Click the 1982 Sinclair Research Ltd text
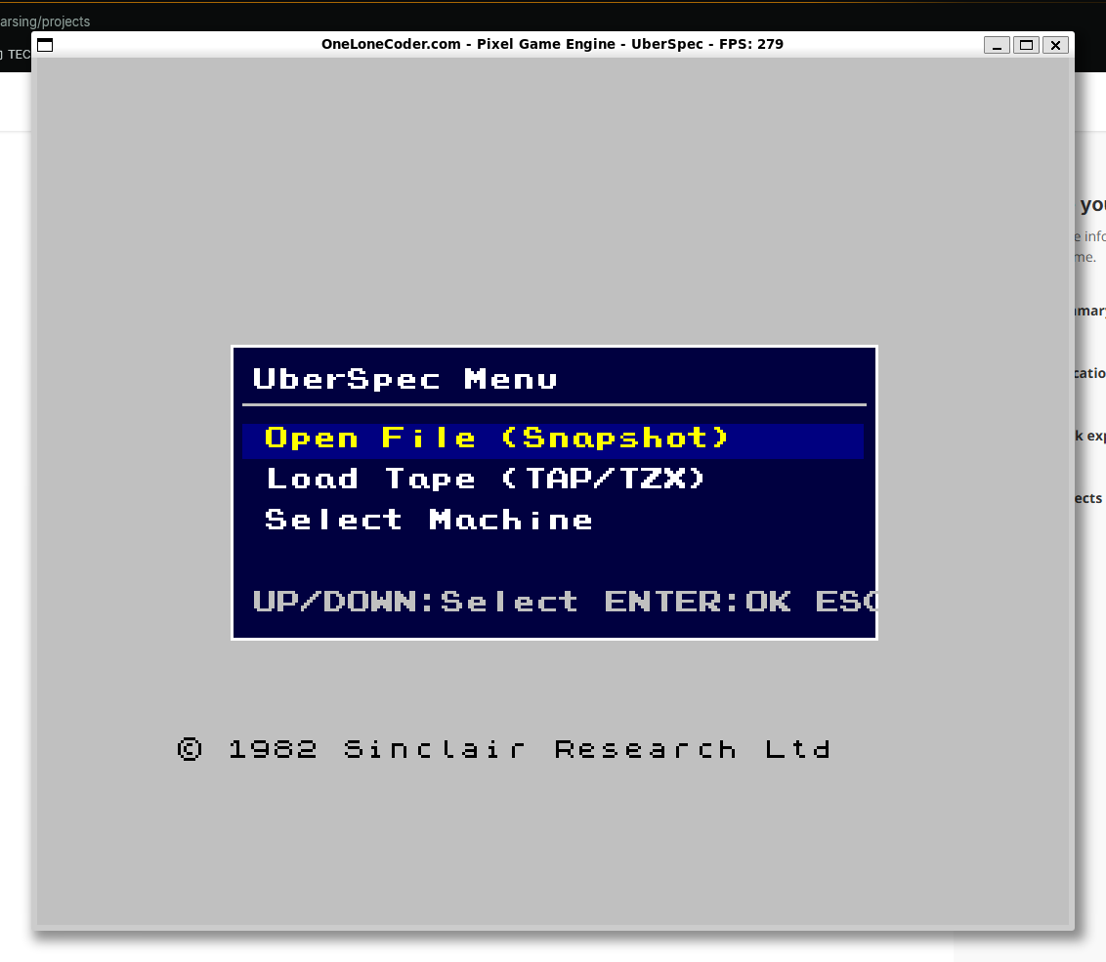The width and height of the screenshot is (1106, 962). (504, 749)
